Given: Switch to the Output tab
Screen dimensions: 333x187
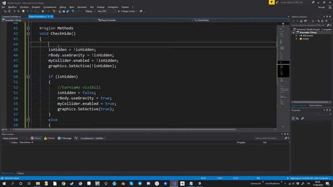Looking at the screenshot, I should tap(20, 173).
